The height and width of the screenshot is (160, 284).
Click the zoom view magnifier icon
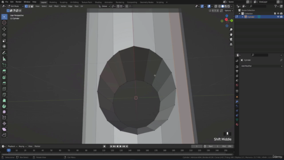(x=231, y=30)
